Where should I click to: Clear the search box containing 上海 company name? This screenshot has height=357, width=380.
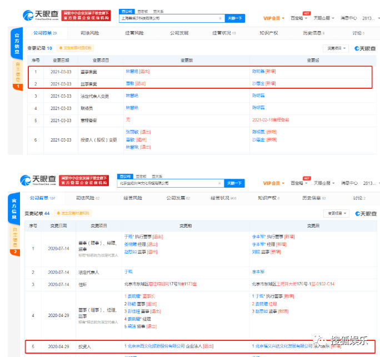[220, 18]
